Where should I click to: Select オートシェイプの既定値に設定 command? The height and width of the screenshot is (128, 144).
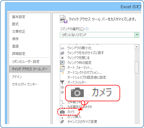click(x=87, y=77)
